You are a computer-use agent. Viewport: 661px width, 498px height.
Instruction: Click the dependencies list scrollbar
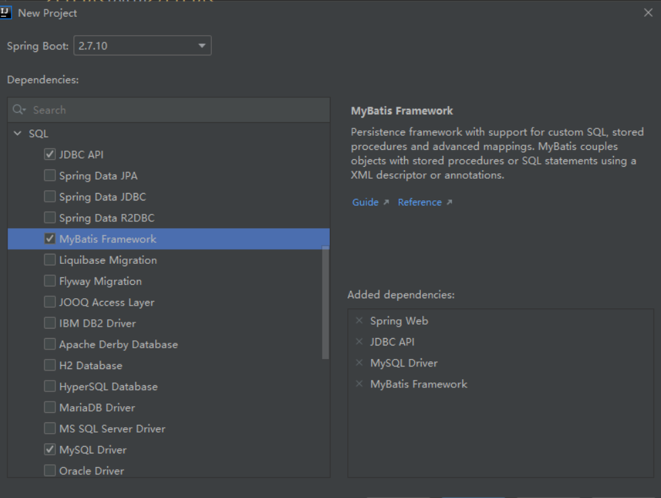point(326,302)
